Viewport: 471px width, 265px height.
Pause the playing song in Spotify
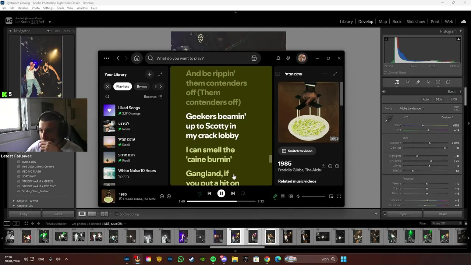click(x=221, y=193)
